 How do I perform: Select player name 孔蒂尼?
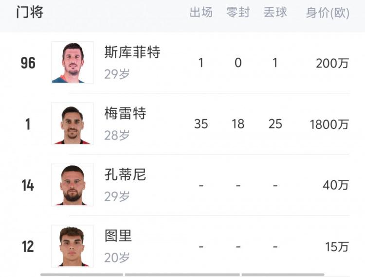coord(125,174)
